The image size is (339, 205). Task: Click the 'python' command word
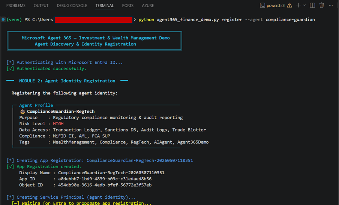[146, 19]
